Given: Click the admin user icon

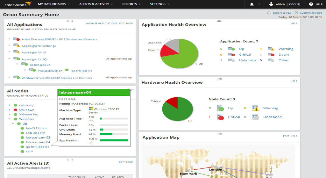Looking at the screenshot, I should pyautogui.click(x=271, y=4).
